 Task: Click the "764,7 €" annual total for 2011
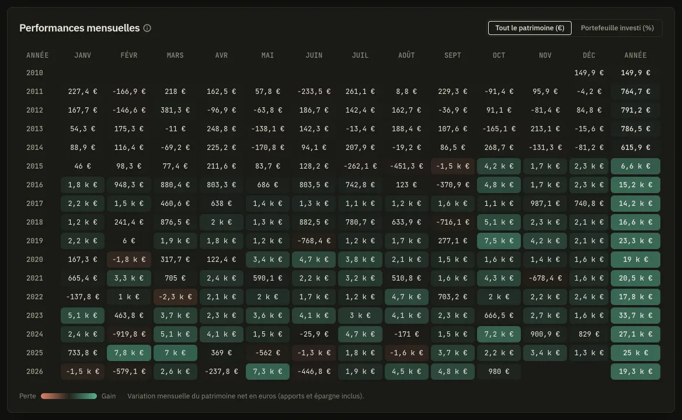tap(635, 92)
